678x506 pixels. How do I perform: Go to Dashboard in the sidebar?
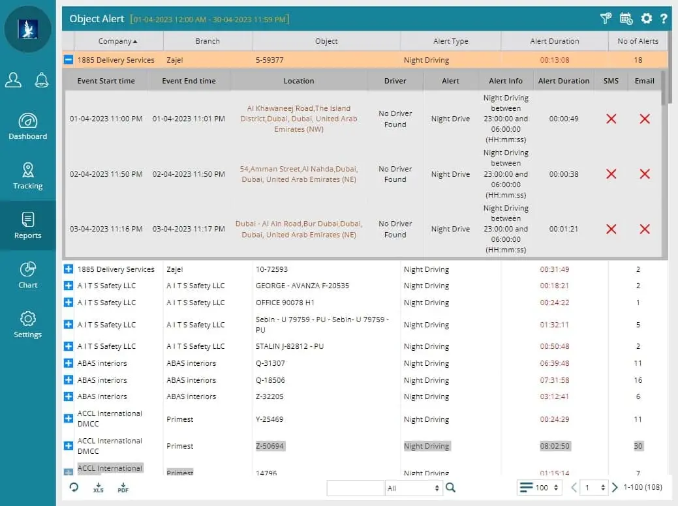[x=27, y=127]
